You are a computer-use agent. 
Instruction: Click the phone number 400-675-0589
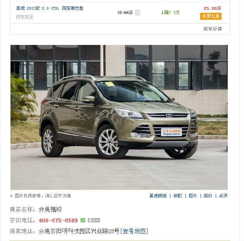(58, 220)
